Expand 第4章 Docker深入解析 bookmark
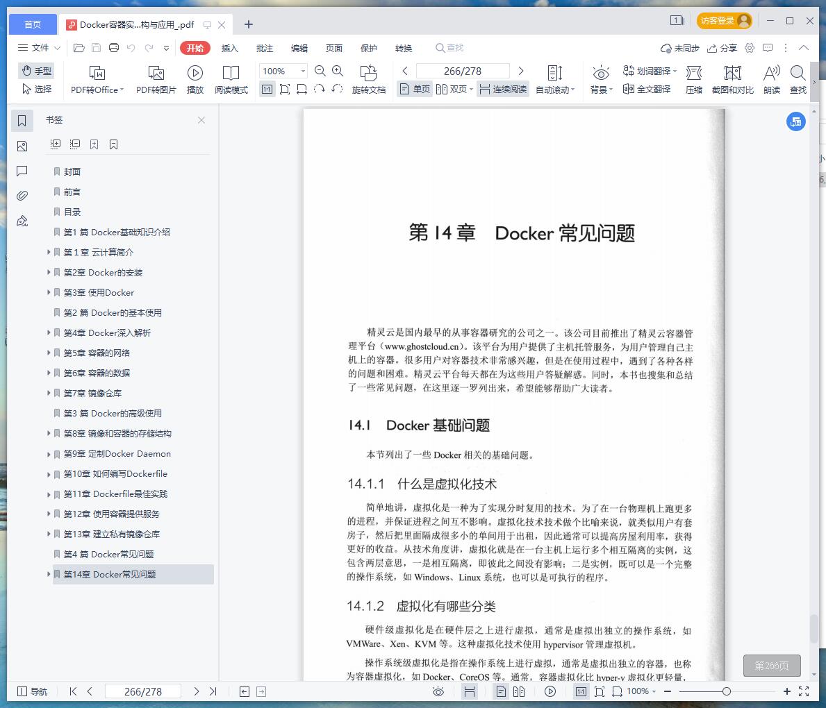Viewport: 826px width, 708px height. tap(49, 332)
